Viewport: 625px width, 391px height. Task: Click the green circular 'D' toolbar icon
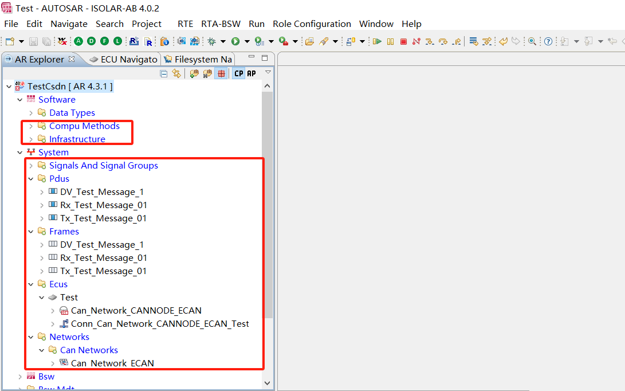pos(91,41)
